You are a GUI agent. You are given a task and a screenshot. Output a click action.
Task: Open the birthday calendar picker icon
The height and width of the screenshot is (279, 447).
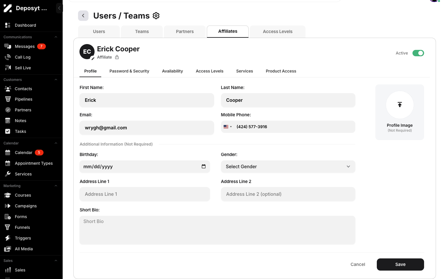click(204, 166)
